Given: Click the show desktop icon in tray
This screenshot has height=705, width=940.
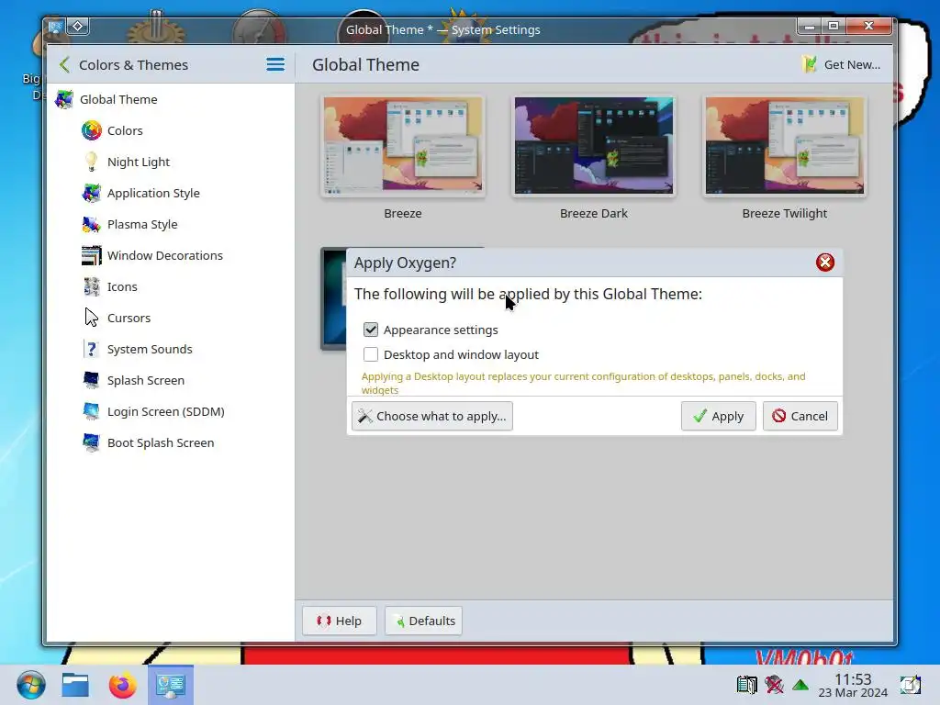Looking at the screenshot, I should coord(910,684).
